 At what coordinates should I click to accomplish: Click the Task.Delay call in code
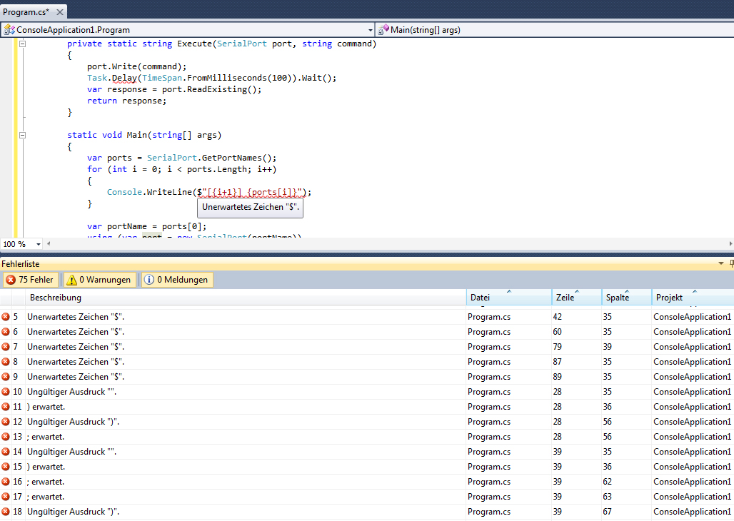(x=211, y=78)
